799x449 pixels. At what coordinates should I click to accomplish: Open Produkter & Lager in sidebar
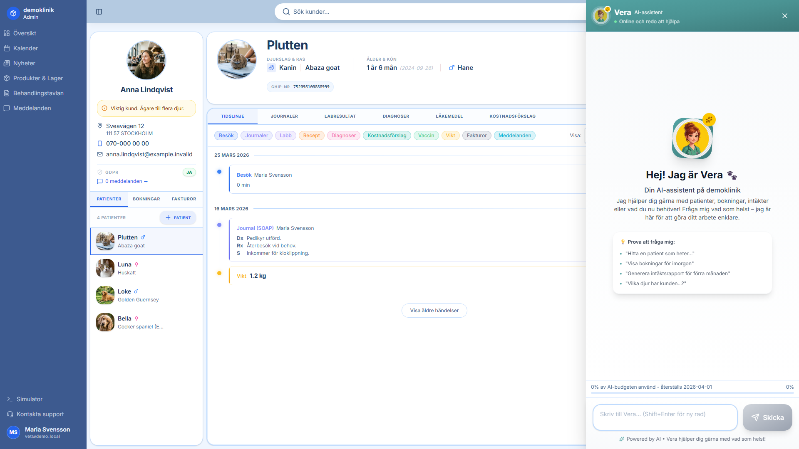tap(37, 78)
